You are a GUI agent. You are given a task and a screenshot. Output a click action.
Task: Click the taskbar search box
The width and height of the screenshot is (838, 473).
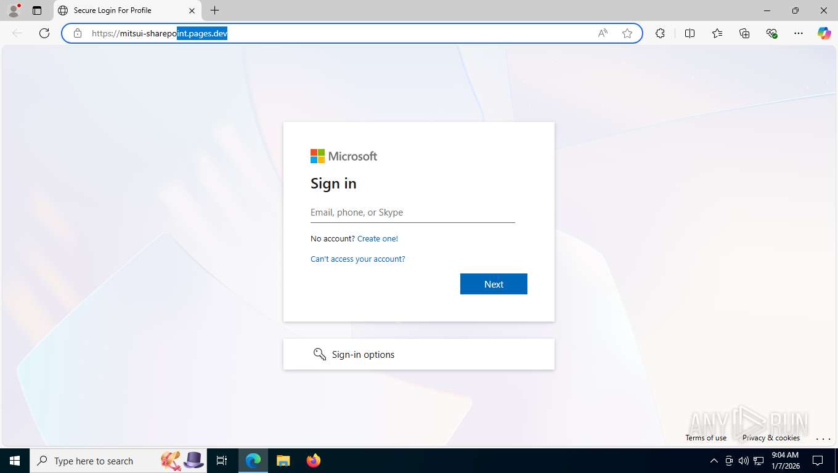tap(118, 461)
